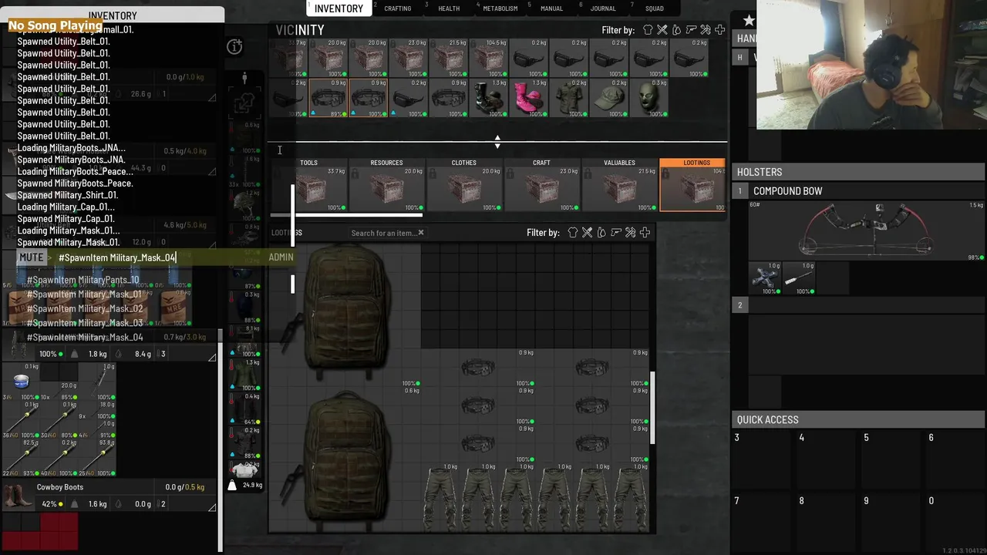The width and height of the screenshot is (987, 555).
Task: Choose #SpawnItem Military_Mask_01 suggestion
Action: (85, 294)
